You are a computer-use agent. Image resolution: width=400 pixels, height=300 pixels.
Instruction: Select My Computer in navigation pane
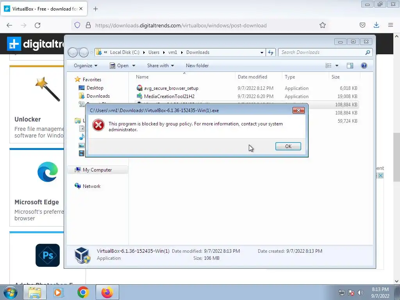(97, 170)
